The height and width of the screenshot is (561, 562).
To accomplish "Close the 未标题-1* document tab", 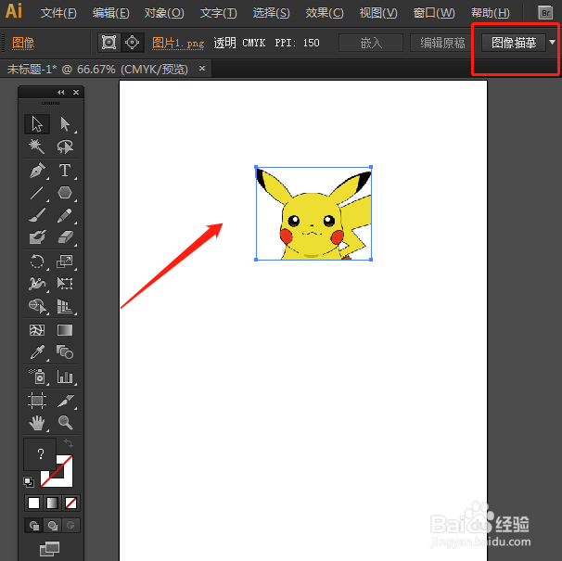I will pyautogui.click(x=202, y=68).
